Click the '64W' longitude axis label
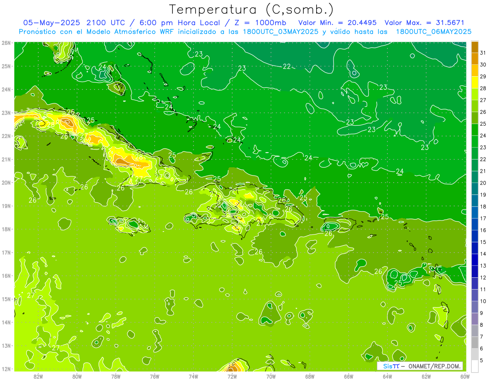 387,376
